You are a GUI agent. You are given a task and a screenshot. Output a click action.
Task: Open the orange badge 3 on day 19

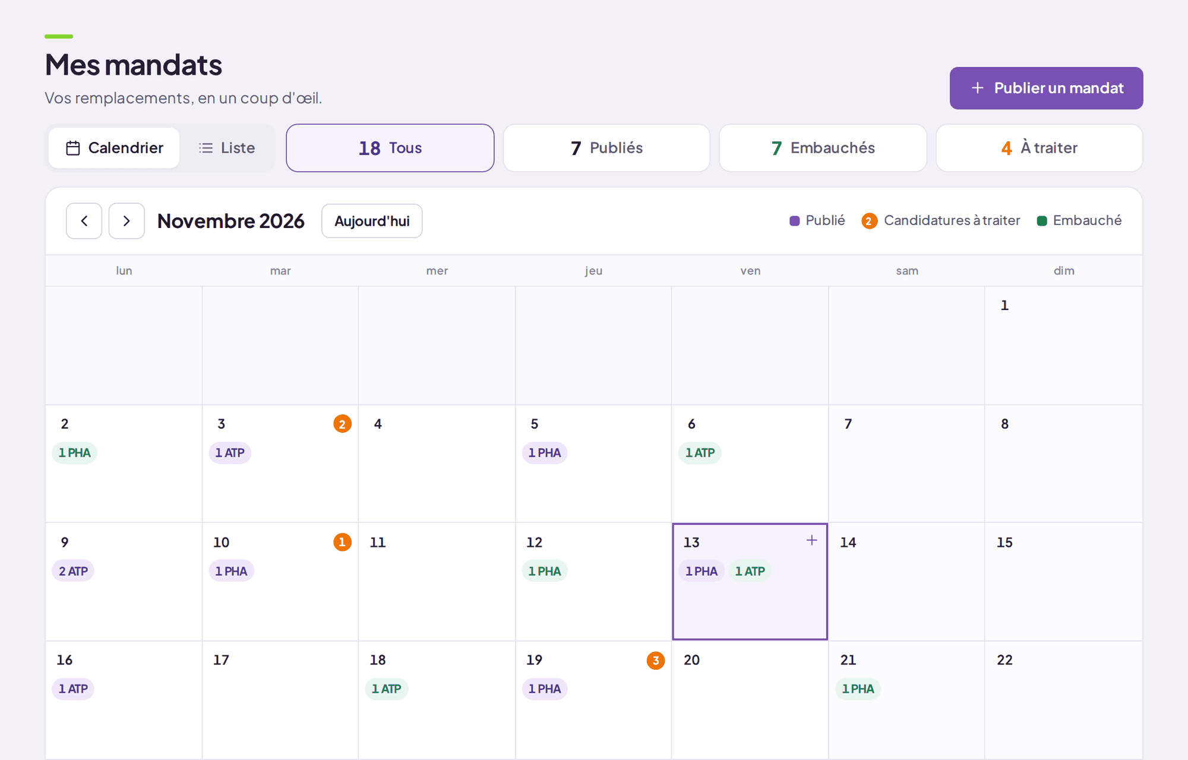point(656,660)
